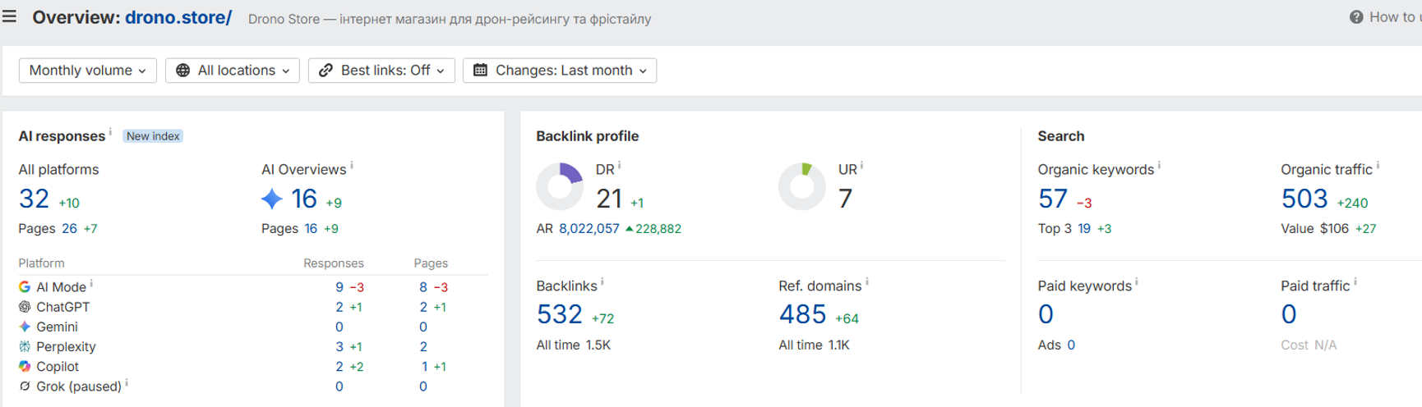Open the Ref. domains 485 link
Screen dimensions: 1422x407
802,314
